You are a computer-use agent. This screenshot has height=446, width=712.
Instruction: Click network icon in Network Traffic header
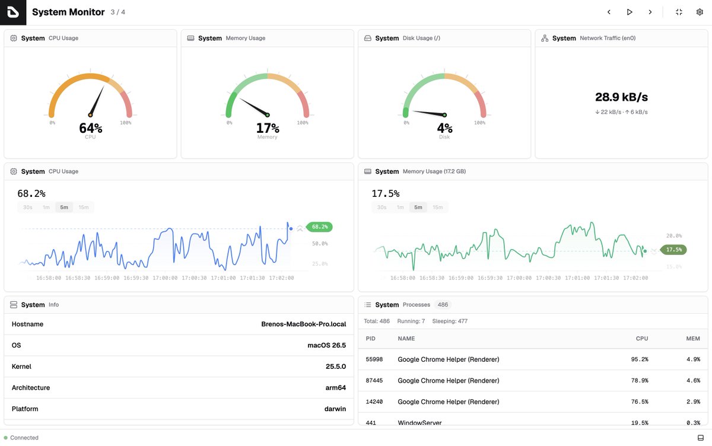[x=545, y=38]
